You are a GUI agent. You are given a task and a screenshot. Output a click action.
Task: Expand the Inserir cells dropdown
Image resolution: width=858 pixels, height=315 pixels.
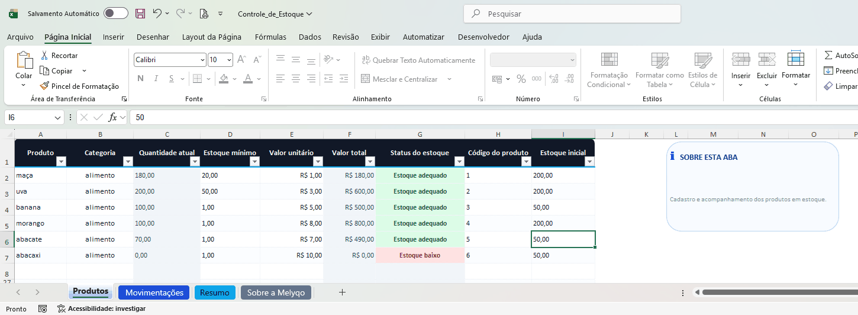pyautogui.click(x=741, y=85)
